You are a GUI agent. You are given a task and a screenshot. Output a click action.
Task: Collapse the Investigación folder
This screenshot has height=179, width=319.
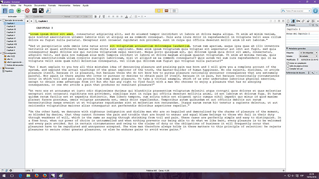(1, 53)
